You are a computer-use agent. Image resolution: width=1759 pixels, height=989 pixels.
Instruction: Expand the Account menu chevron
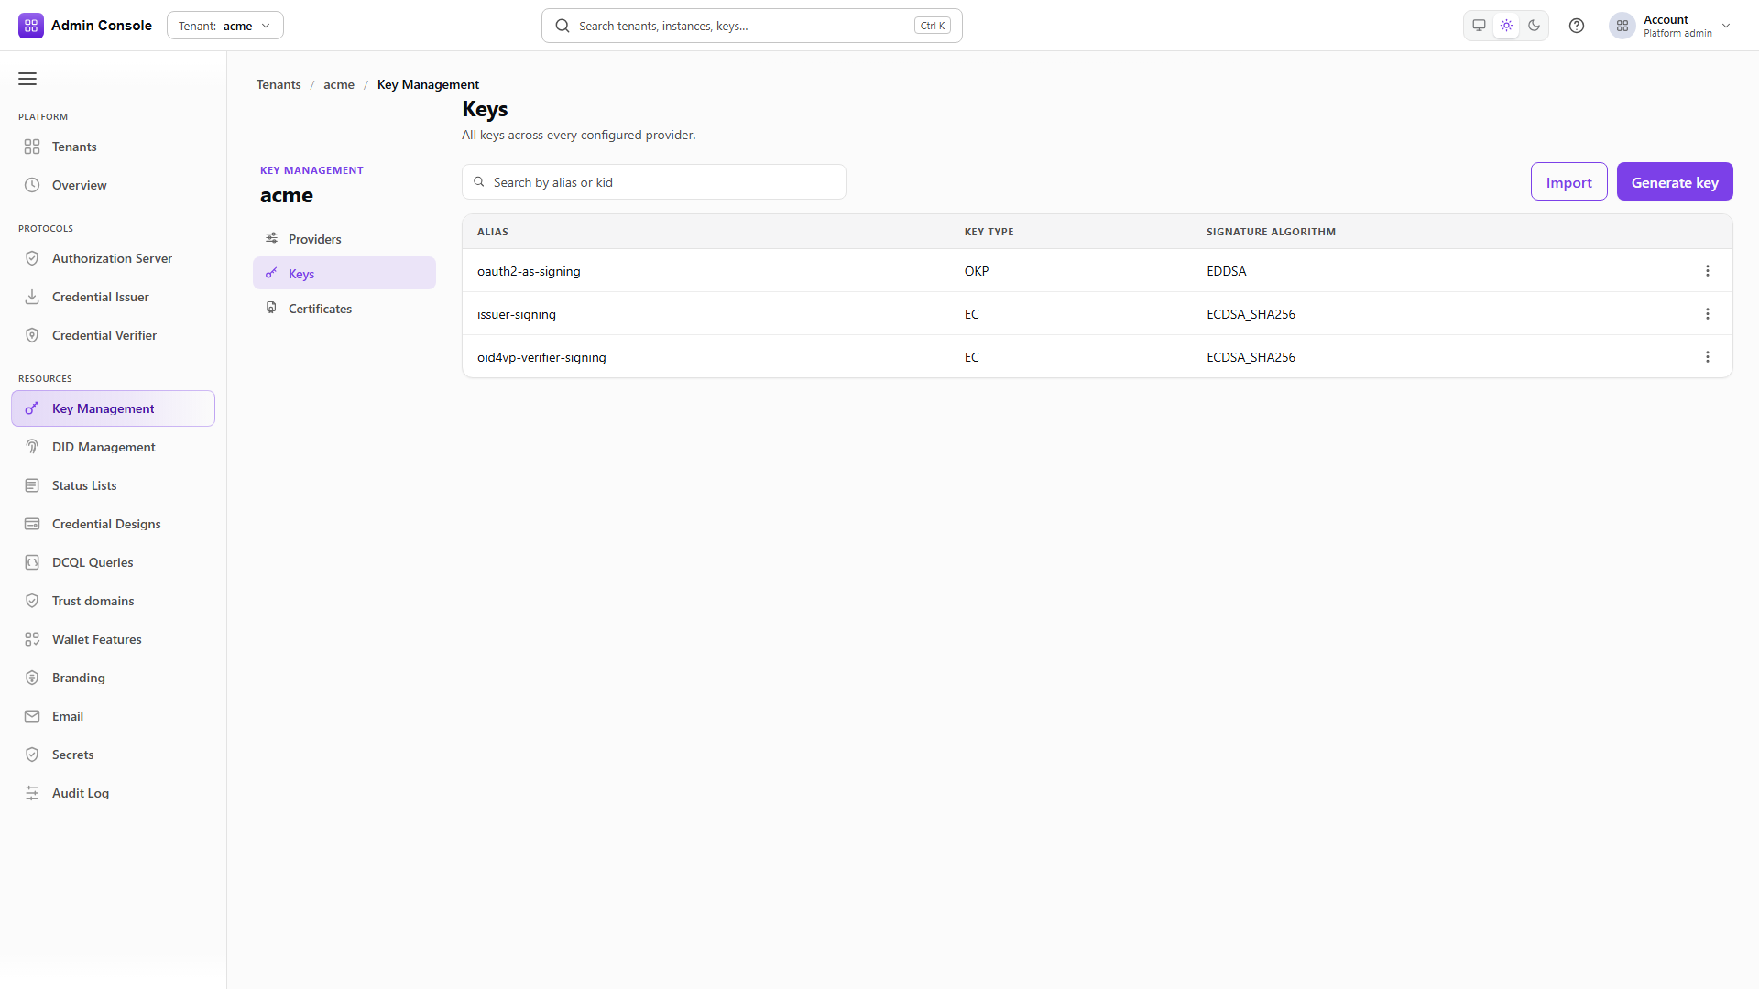pyautogui.click(x=1726, y=26)
